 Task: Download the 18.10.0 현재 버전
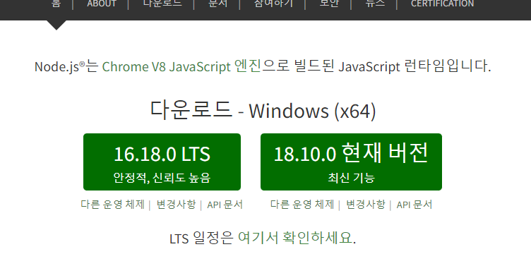click(351, 162)
